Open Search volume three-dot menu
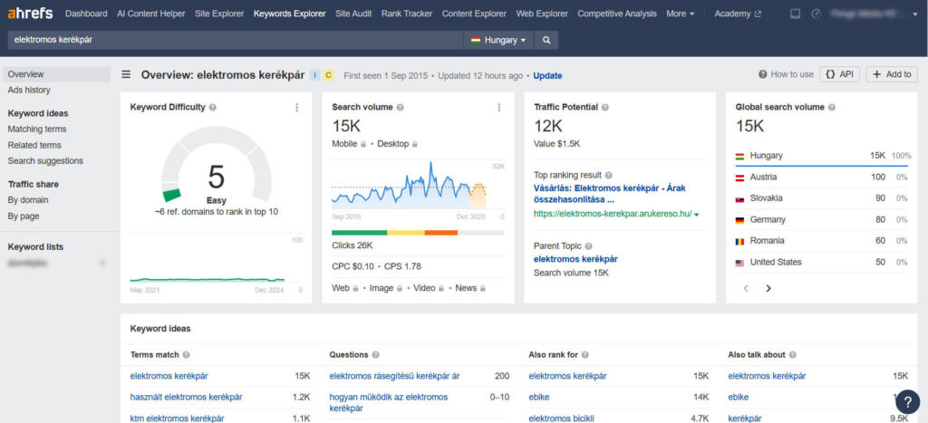The width and height of the screenshot is (928, 423). pos(499,108)
